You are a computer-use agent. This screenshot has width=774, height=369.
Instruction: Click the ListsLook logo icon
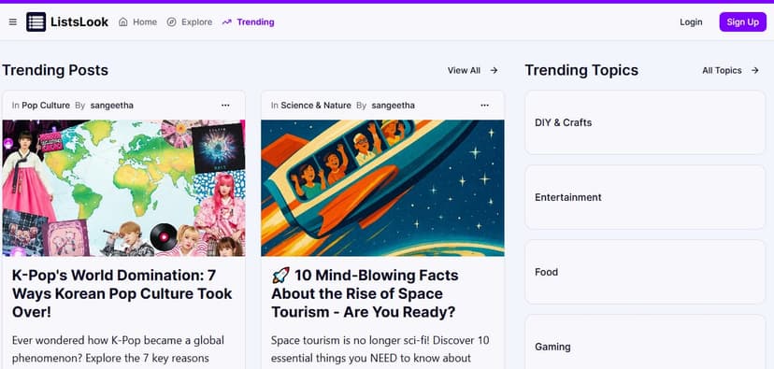[36, 22]
